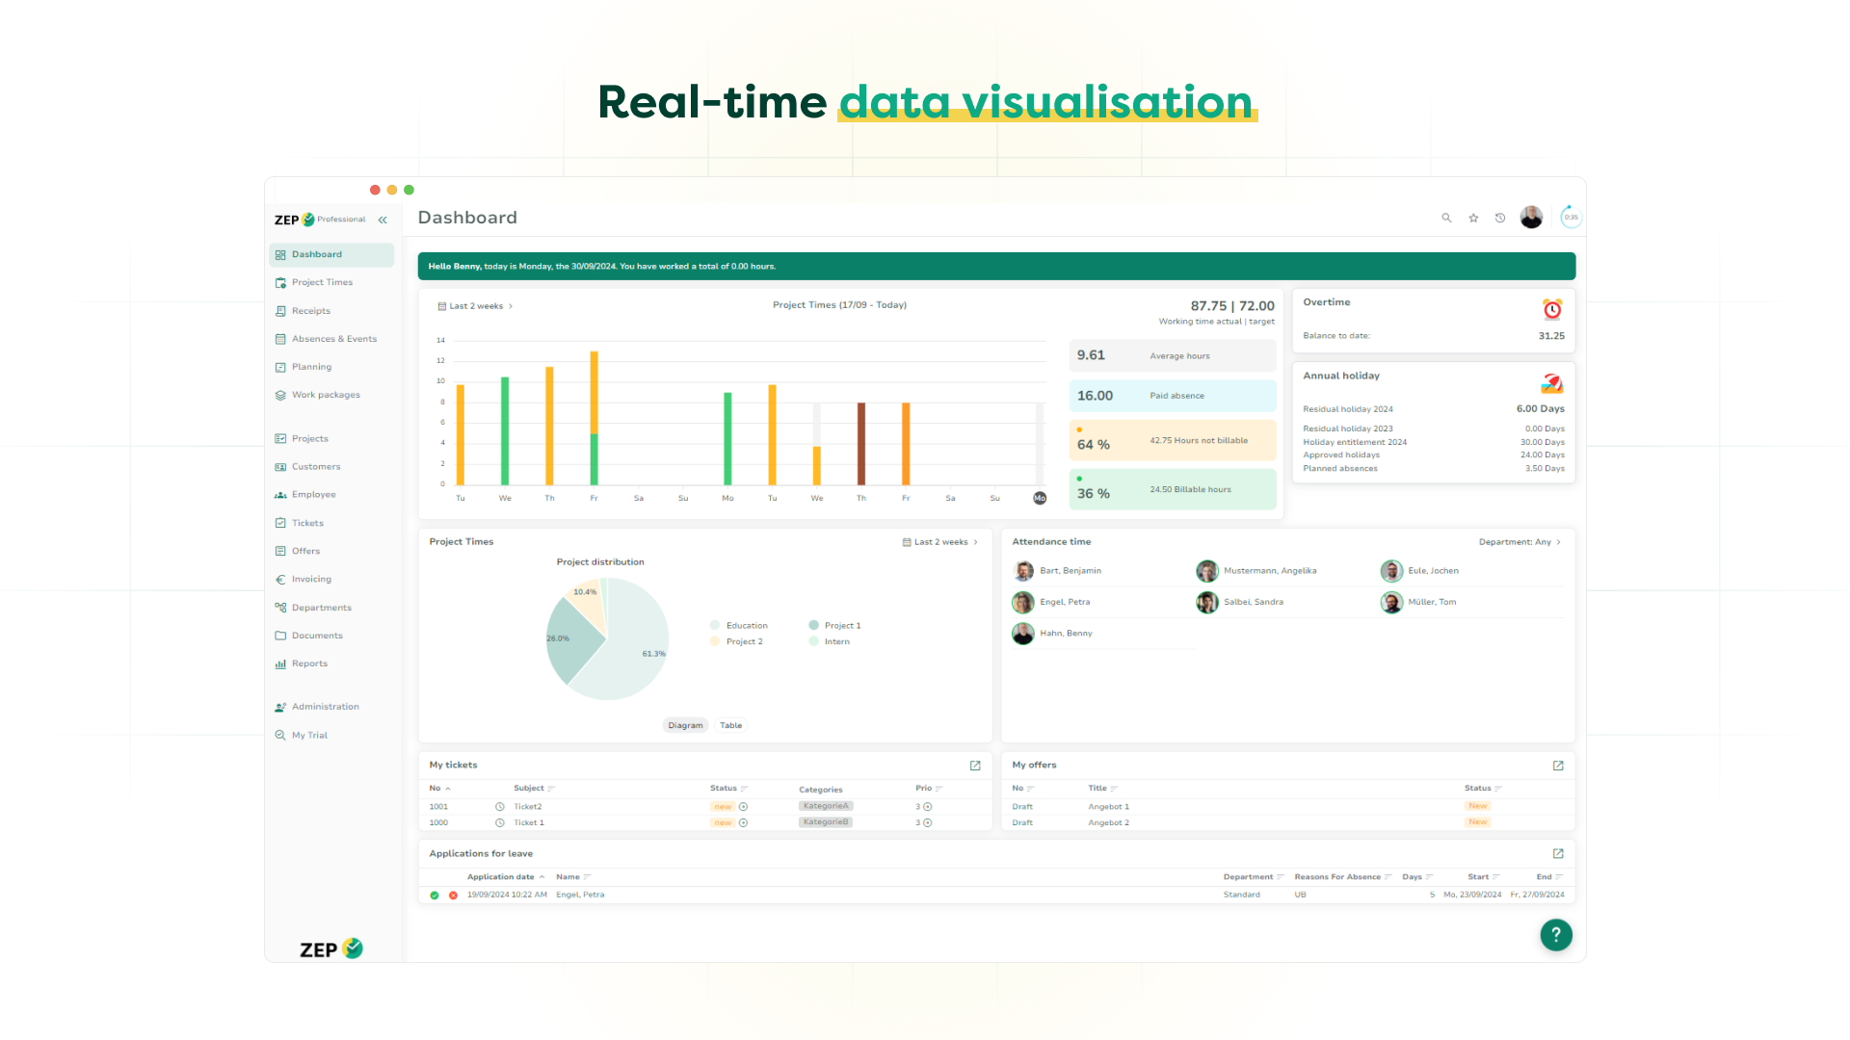1850x1040 pixels.
Task: Click the help question mark button
Action: [1555, 934]
